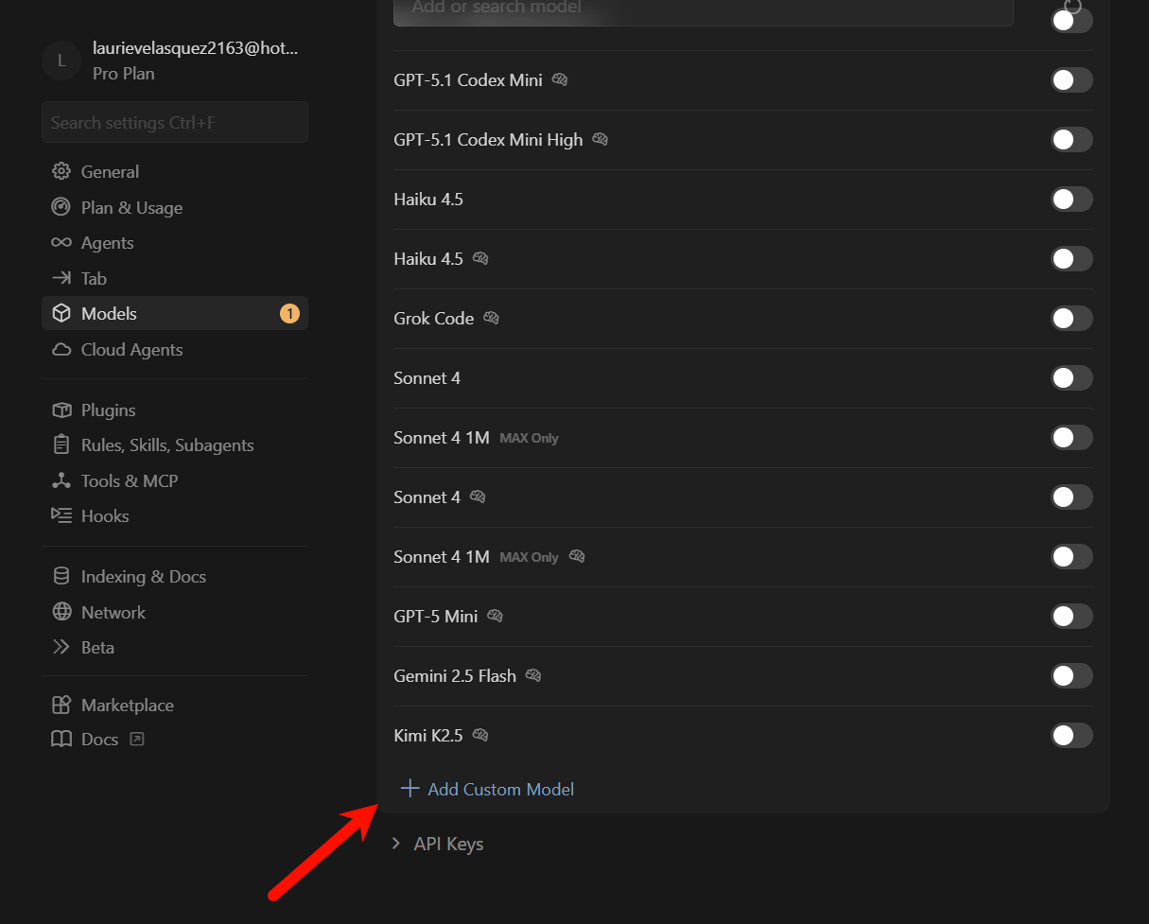Click the Search settings field
This screenshot has width=1149, height=924.
click(175, 122)
